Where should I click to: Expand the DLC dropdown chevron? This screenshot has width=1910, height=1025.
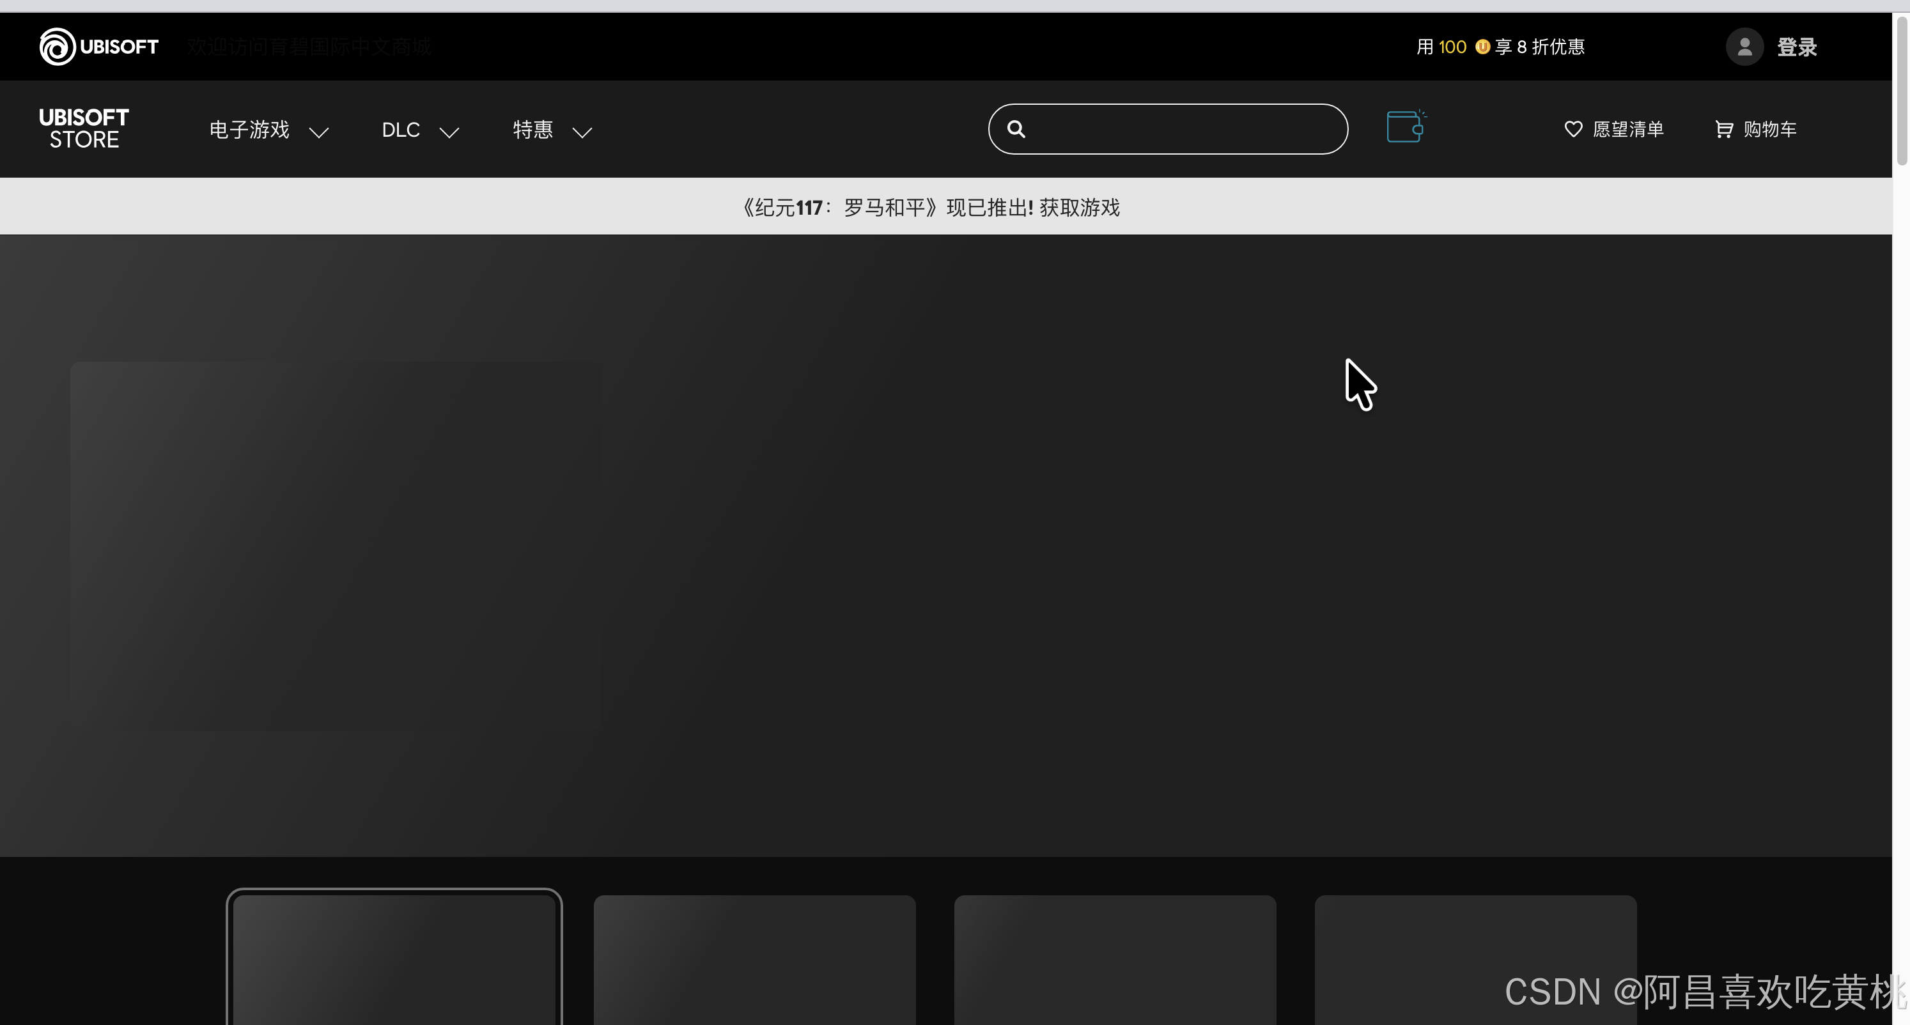point(449,132)
